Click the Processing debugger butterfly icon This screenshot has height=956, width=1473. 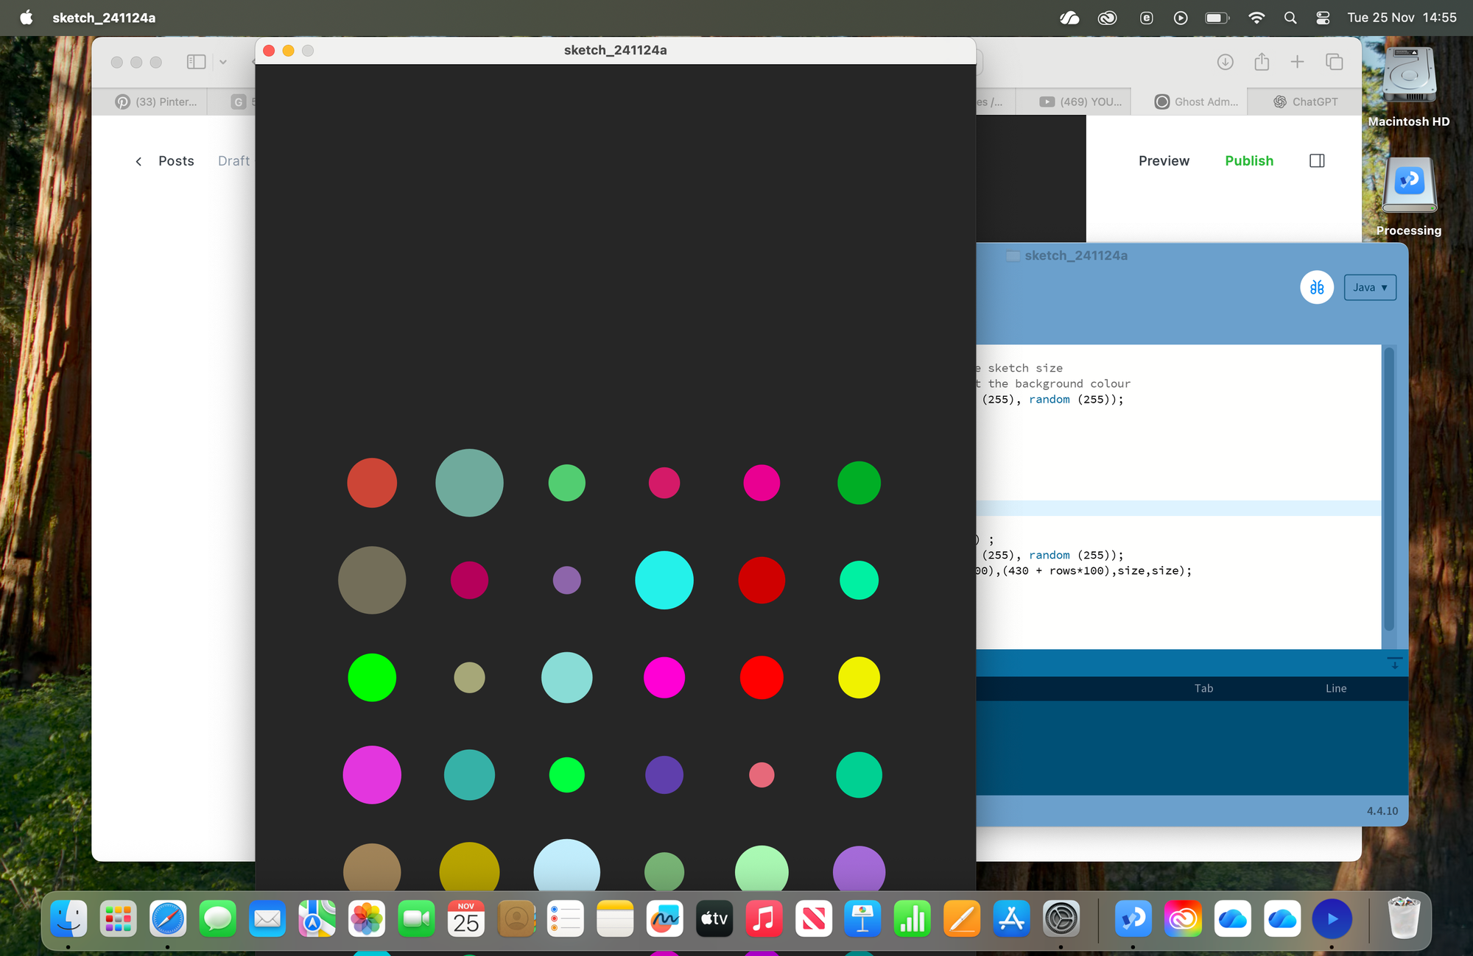1317,288
